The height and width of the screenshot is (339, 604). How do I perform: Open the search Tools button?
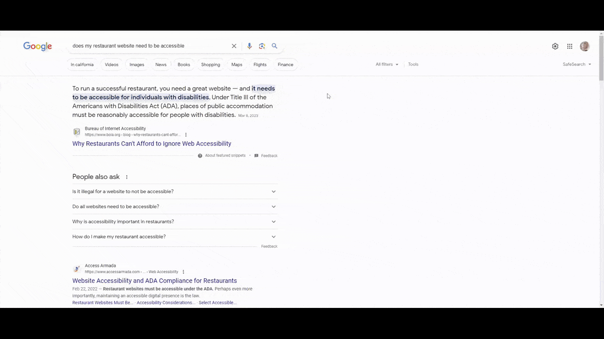tap(413, 65)
